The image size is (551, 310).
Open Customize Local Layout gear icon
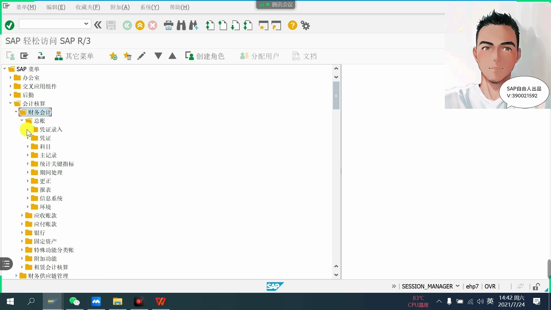(305, 25)
